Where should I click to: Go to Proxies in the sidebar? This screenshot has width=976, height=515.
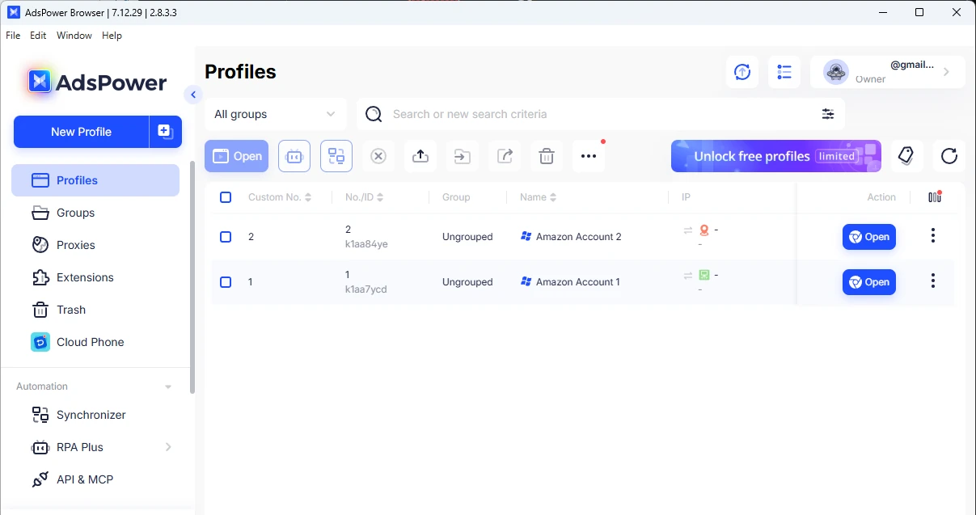(75, 245)
